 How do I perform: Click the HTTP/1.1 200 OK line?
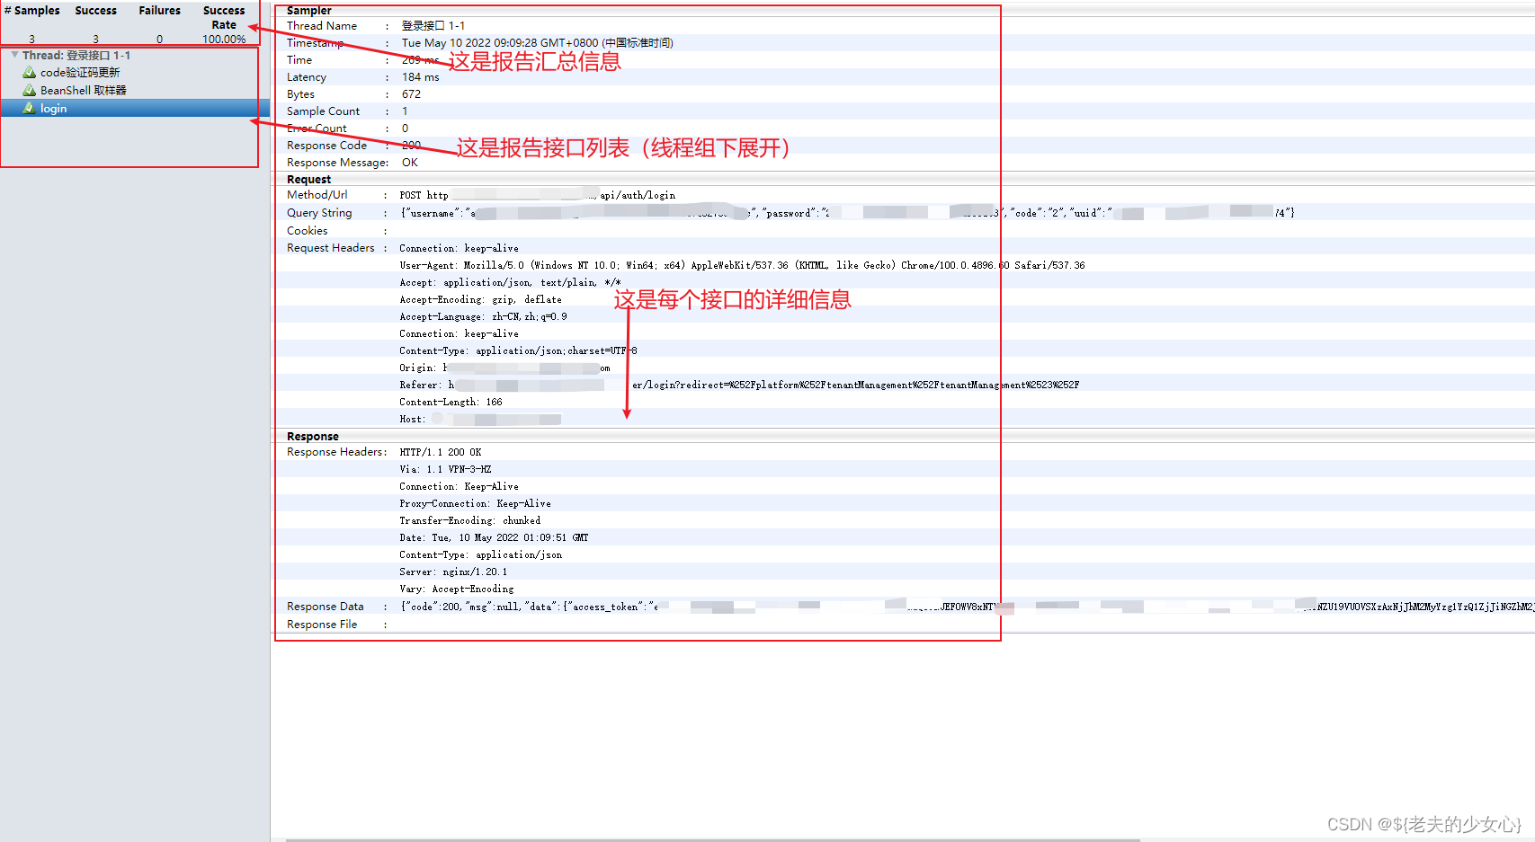tap(441, 453)
